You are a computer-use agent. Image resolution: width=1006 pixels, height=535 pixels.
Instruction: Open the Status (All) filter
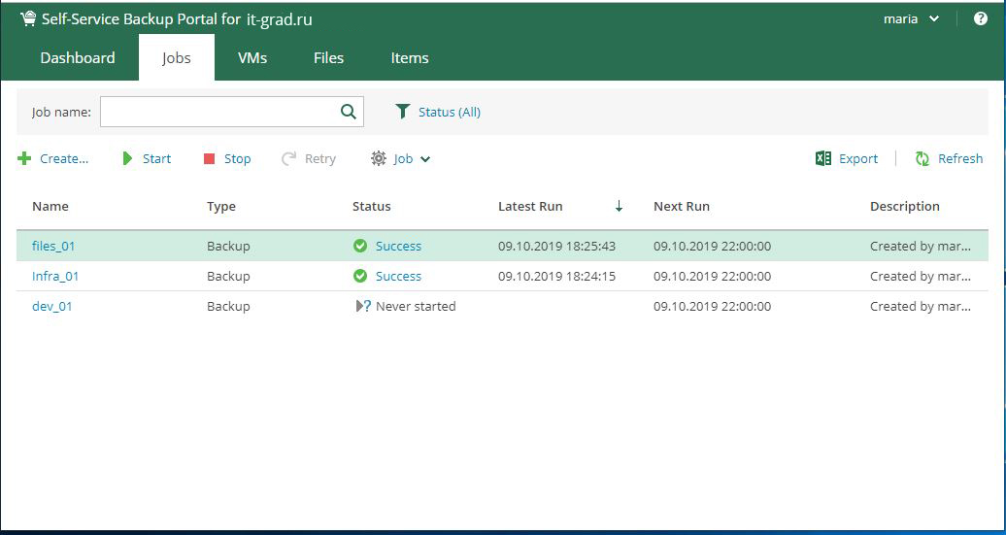[x=449, y=112]
